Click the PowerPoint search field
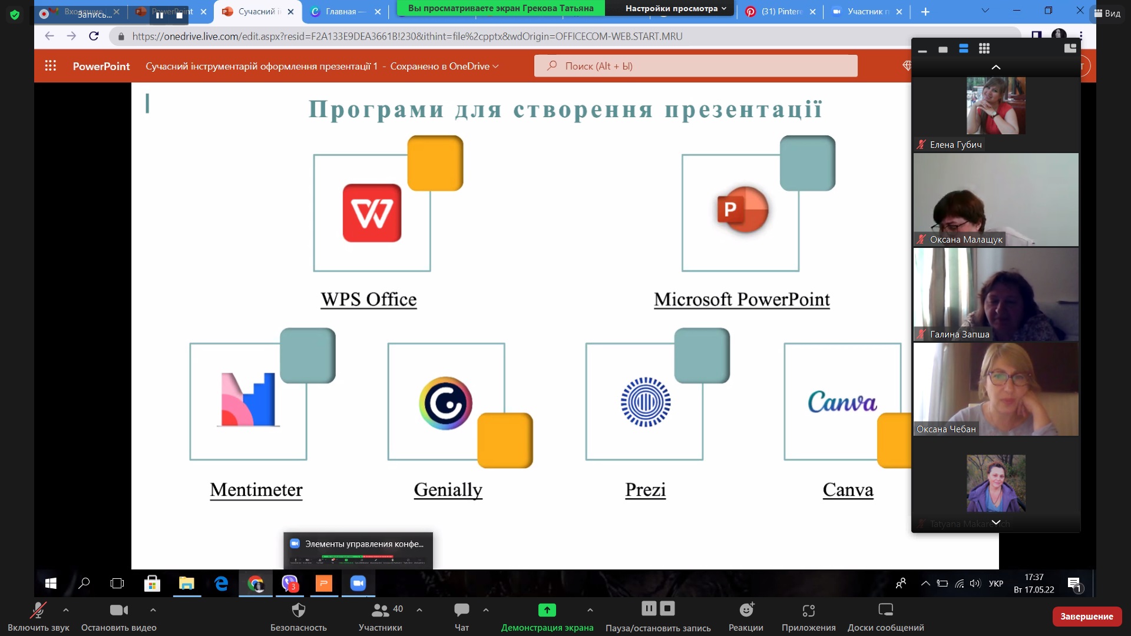 [x=695, y=66]
